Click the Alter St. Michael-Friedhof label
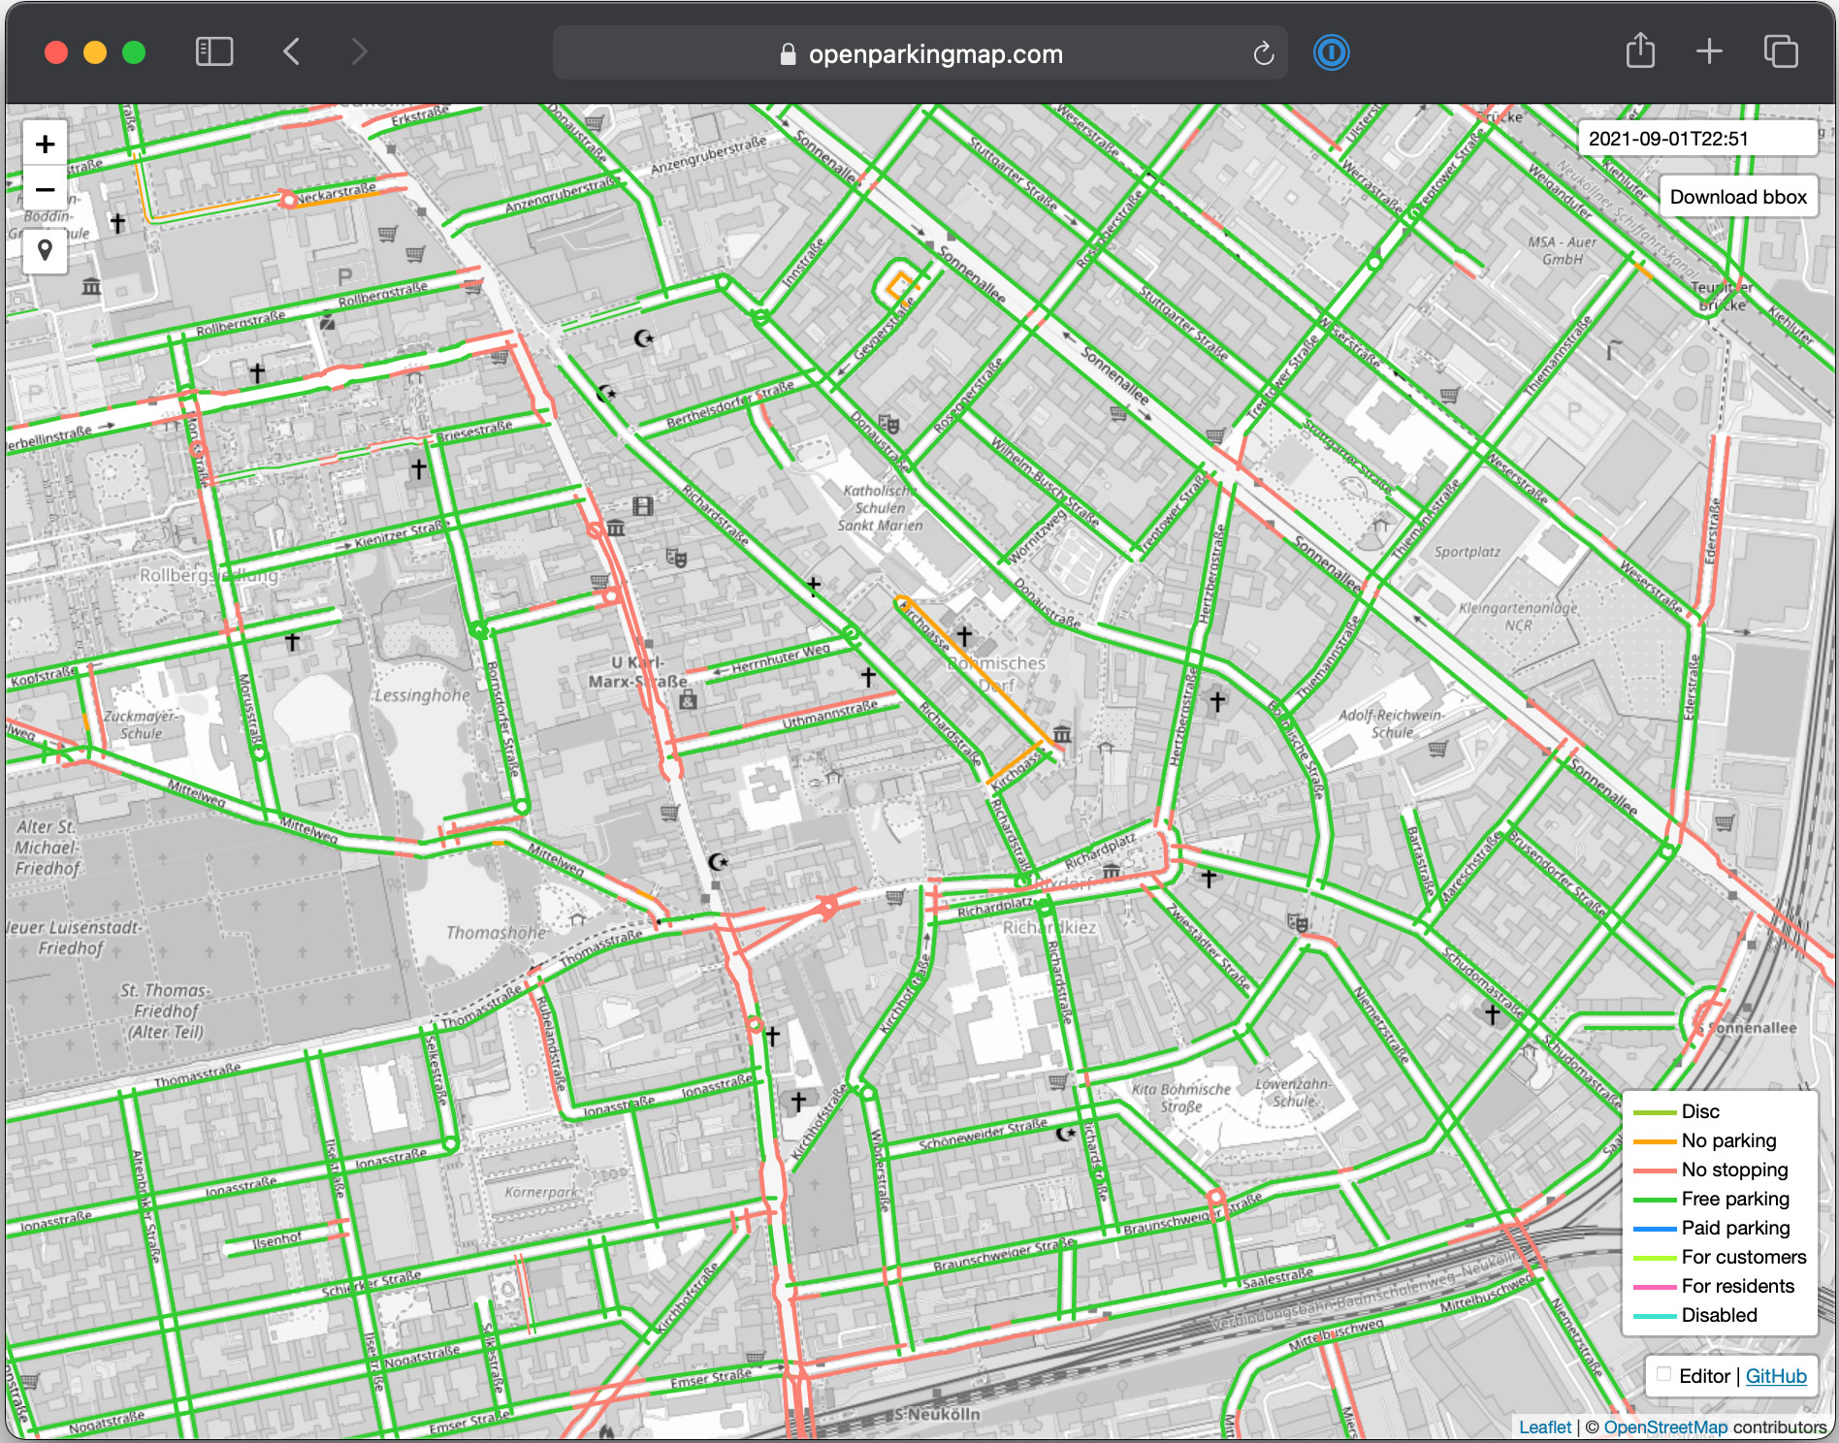The image size is (1839, 1443). click(x=47, y=848)
